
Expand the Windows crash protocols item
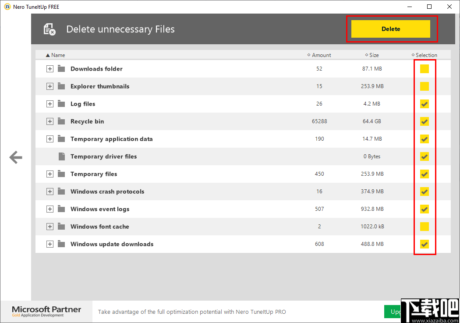point(50,192)
